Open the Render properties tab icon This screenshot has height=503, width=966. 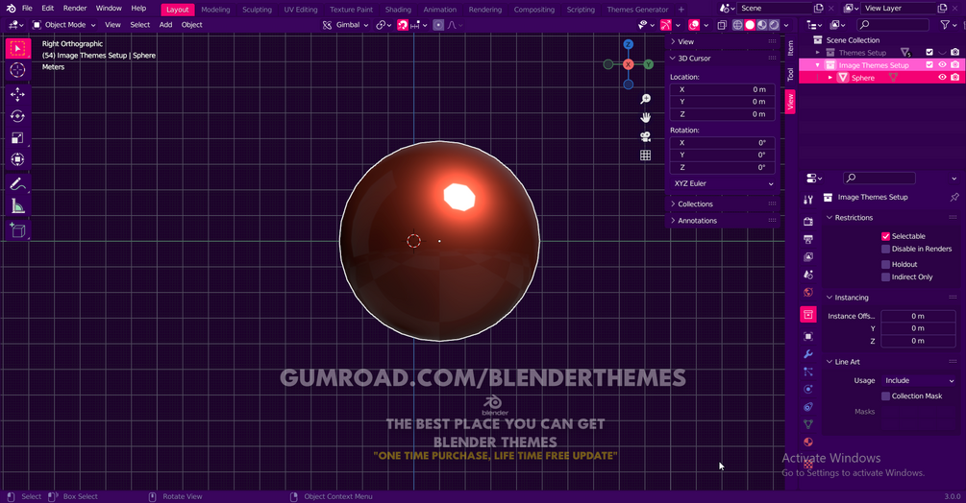tap(808, 222)
